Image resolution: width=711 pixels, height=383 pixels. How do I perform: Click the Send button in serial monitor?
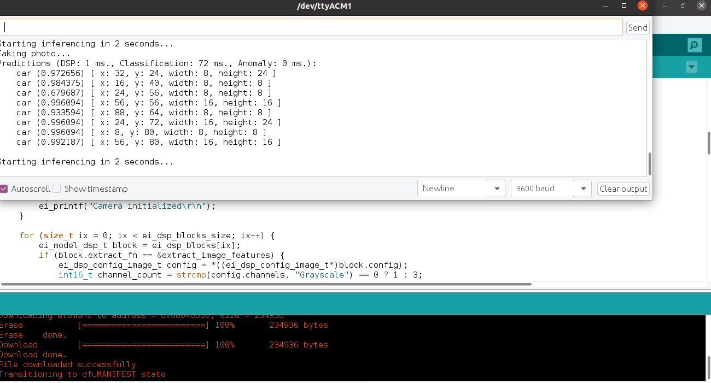(638, 27)
